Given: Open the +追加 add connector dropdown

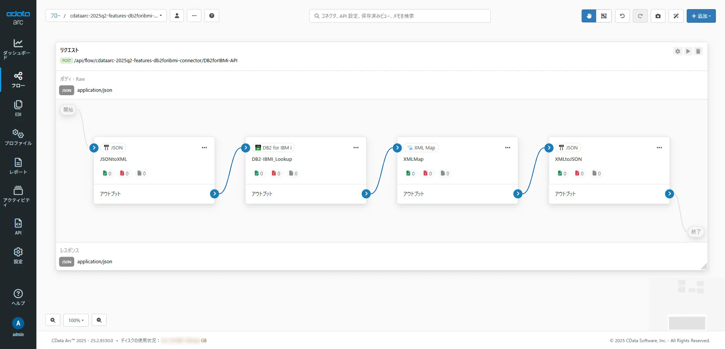Looking at the screenshot, I should coord(701,16).
